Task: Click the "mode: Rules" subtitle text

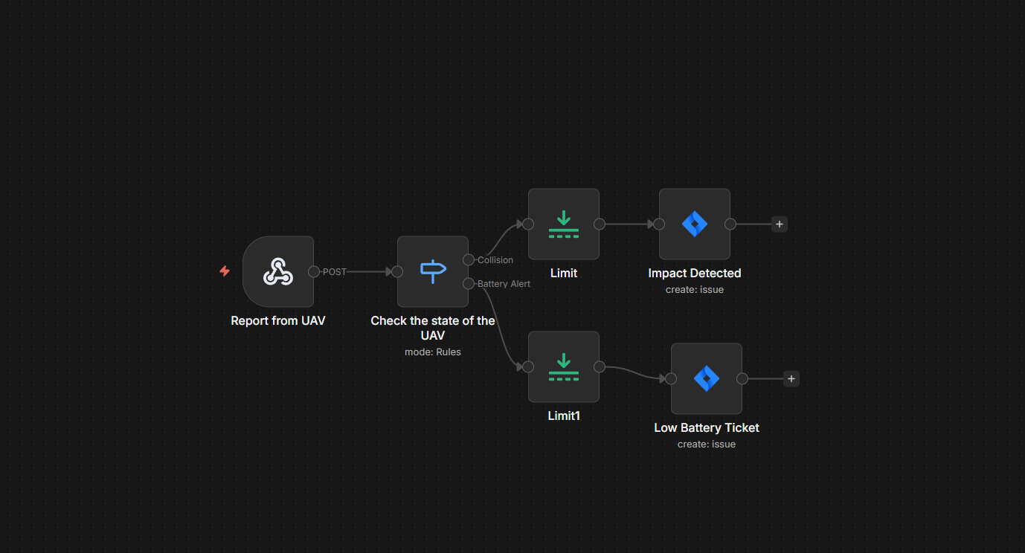Action: pyautogui.click(x=432, y=352)
